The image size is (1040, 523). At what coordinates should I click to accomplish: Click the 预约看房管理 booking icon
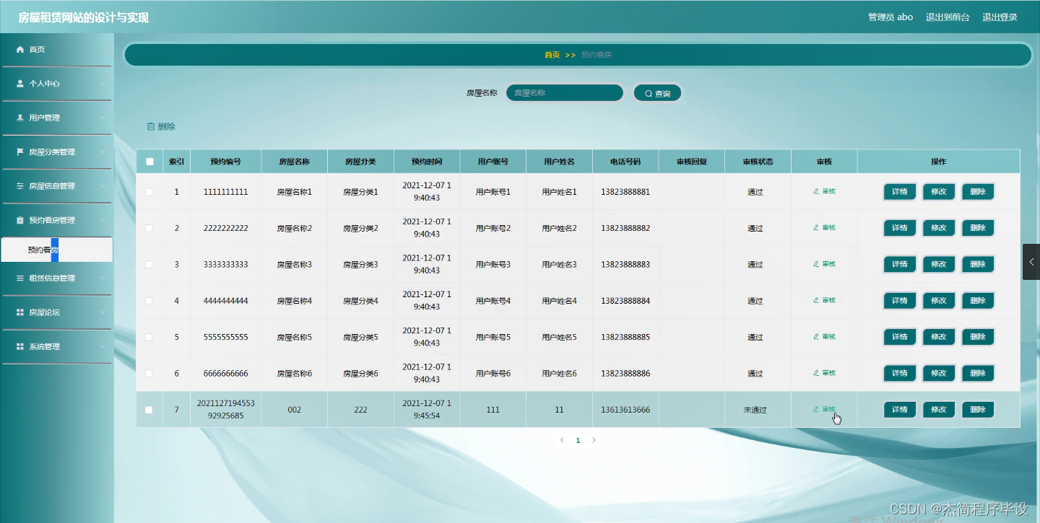coord(19,219)
